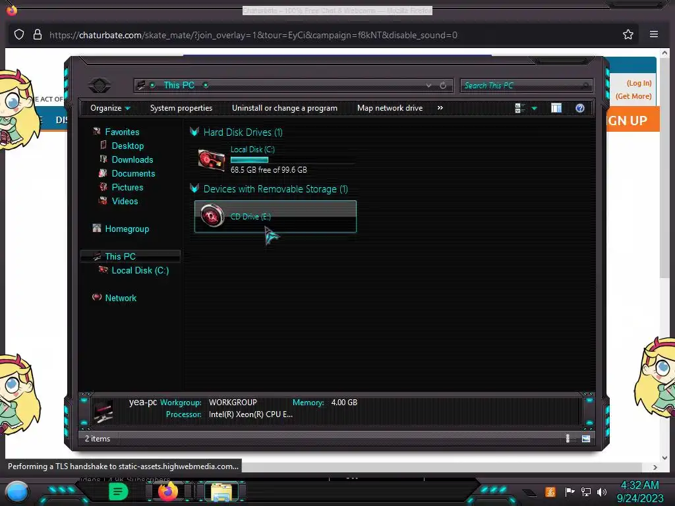
Task: Click the Log In link on webpage
Action: 639,83
